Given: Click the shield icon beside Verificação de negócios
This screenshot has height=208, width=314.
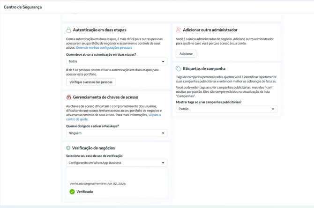Looking at the screenshot, I should coord(68,148).
